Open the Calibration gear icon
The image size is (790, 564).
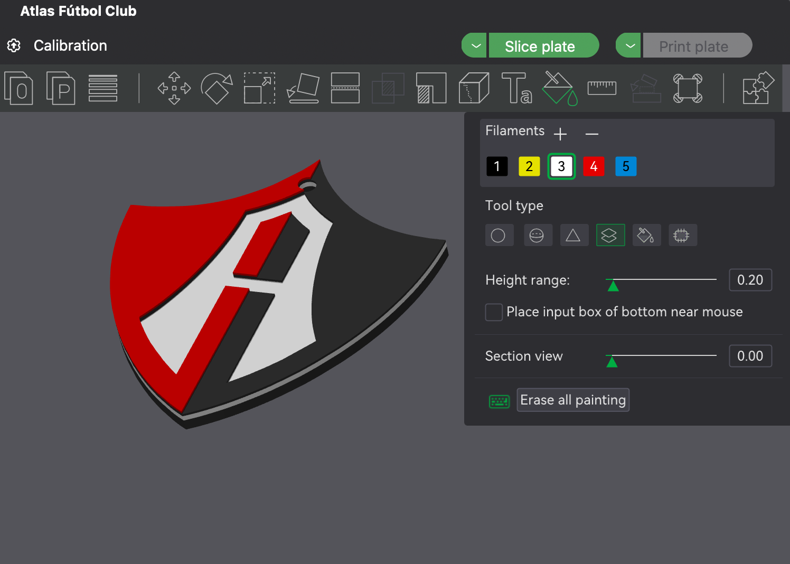14,45
